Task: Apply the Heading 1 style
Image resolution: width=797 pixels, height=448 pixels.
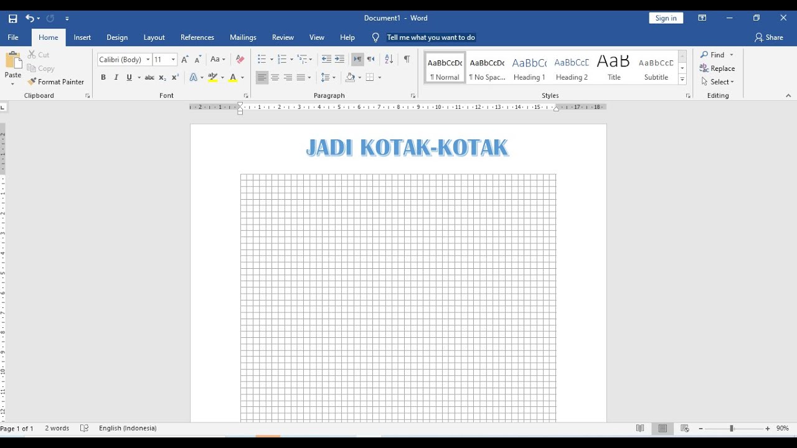Action: pyautogui.click(x=529, y=68)
